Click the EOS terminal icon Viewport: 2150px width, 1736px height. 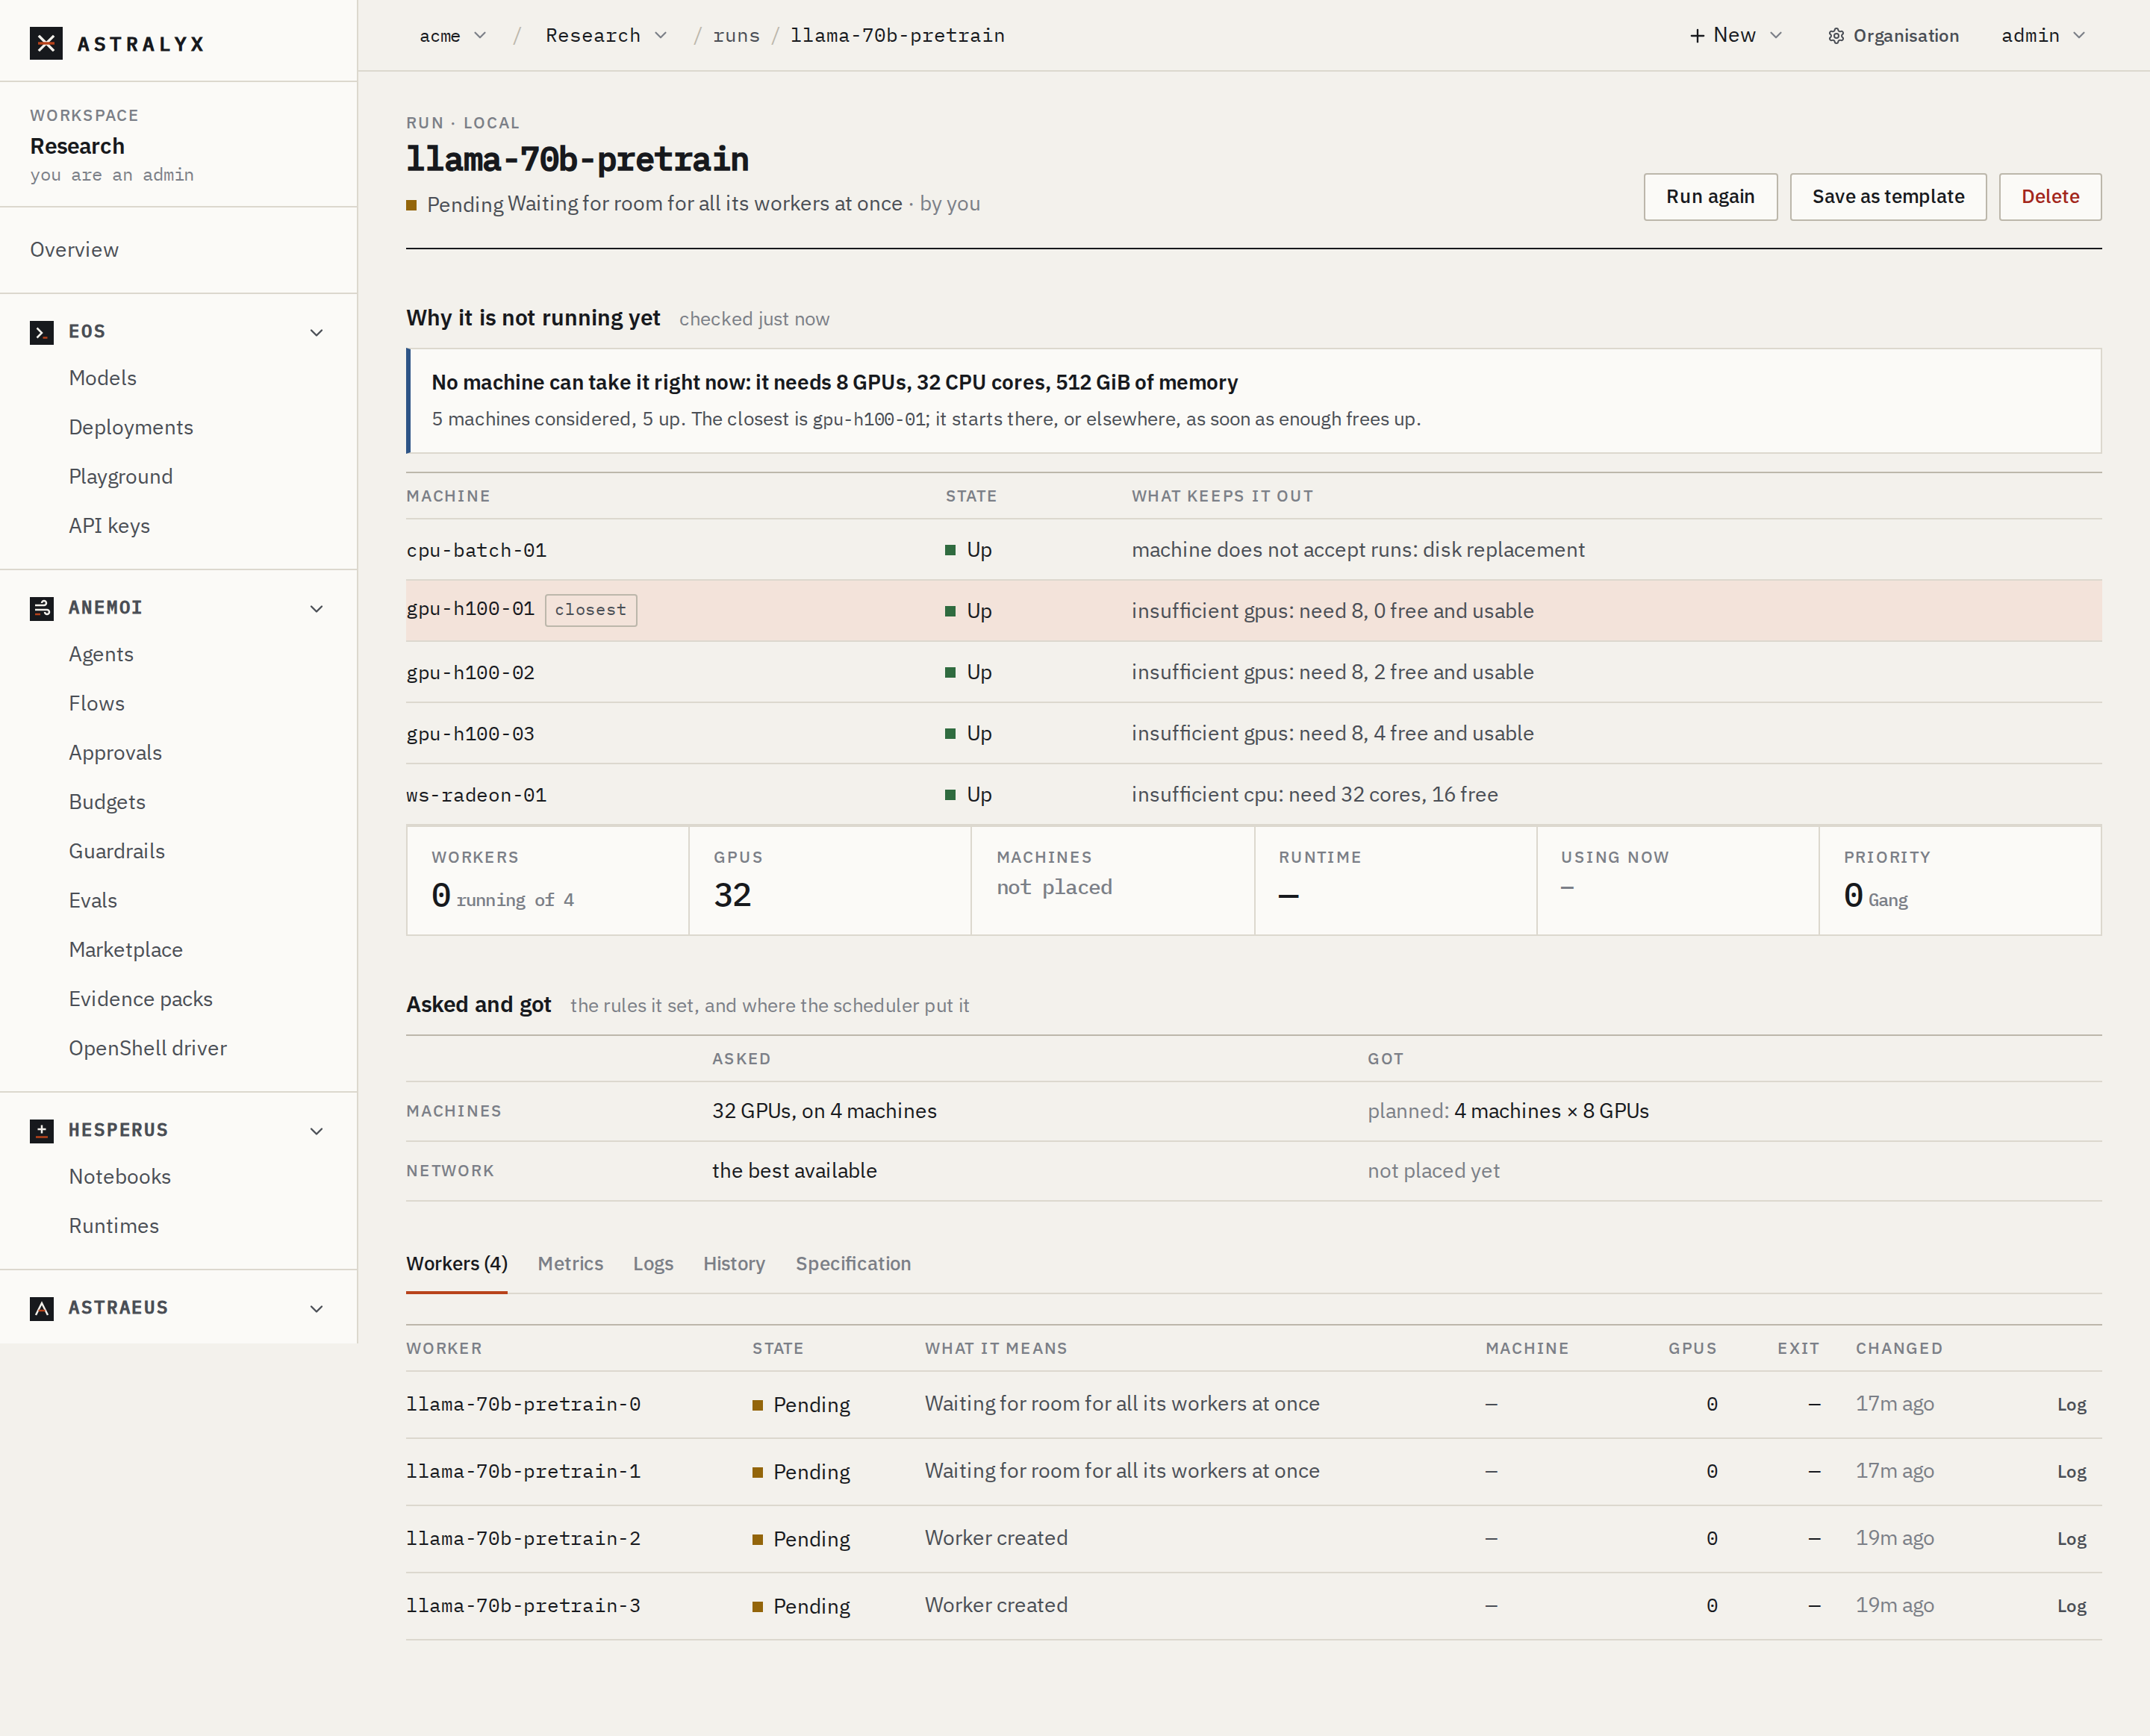[42, 332]
